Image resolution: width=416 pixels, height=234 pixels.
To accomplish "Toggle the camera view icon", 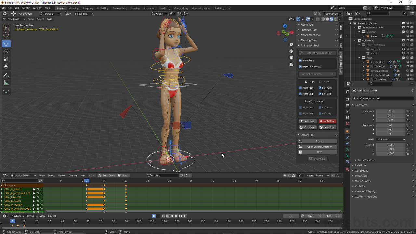I will click(x=291, y=58).
